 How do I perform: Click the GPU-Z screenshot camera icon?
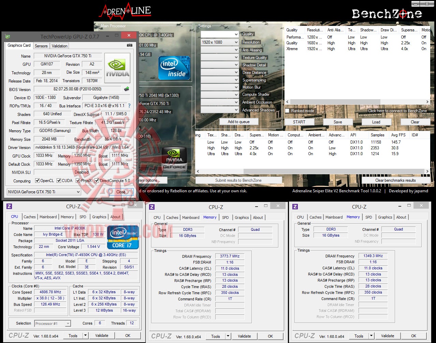click(129, 45)
